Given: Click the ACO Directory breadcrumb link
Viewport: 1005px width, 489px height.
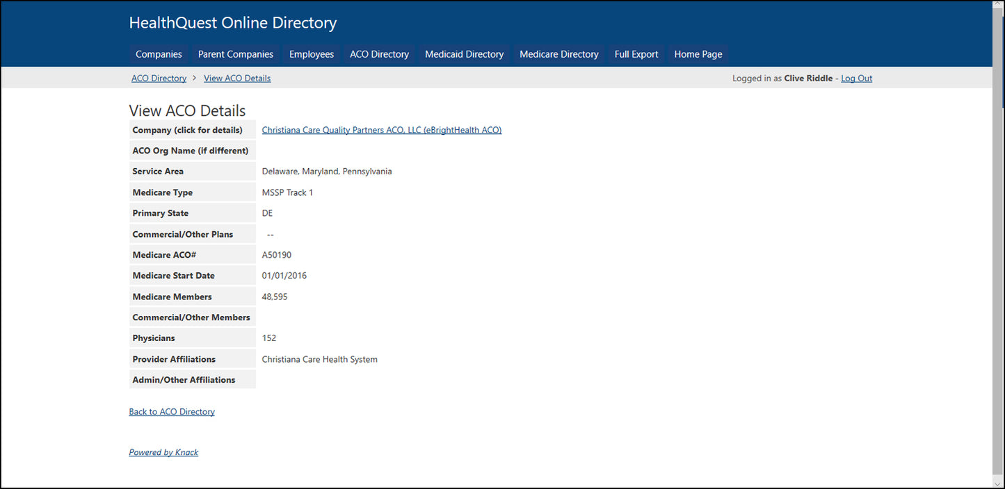Looking at the screenshot, I should [x=159, y=78].
